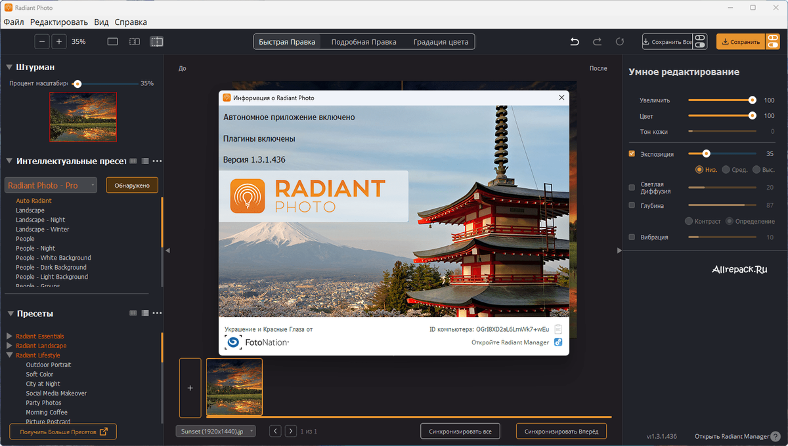Select the Sunset filmstrip thumbnail

234,387
